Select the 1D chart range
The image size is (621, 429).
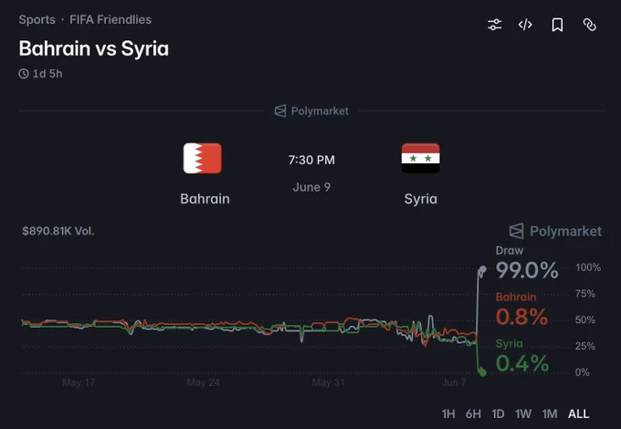(x=498, y=414)
